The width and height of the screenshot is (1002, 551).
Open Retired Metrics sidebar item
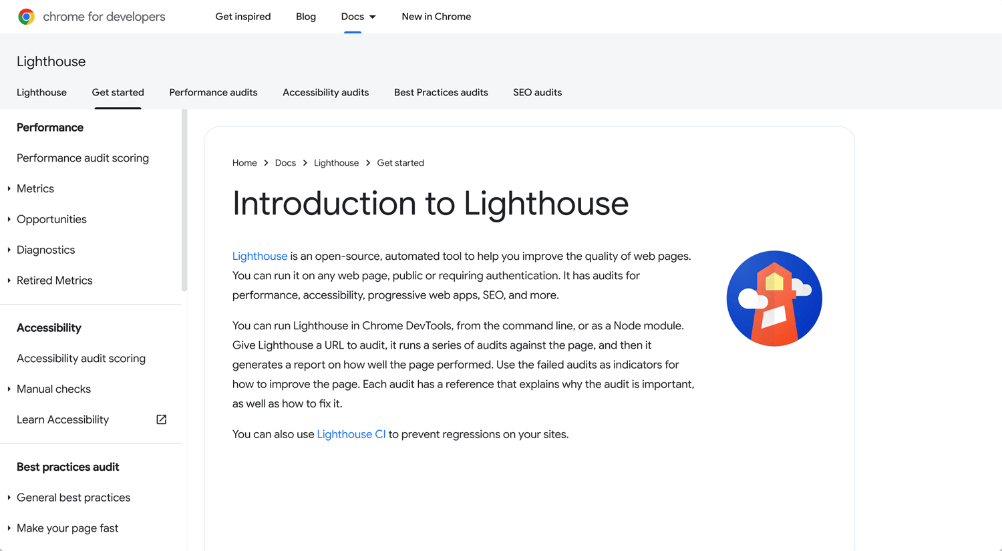coord(55,281)
